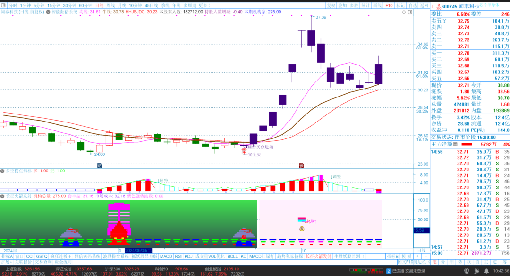Image resolution: width=510 pixels, height=276 pixels.
Task: Expand the 多空拐点指标 indicator dropdown arrow
Action: click(x=2, y=171)
